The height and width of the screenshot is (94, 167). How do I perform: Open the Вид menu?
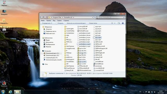(54, 21)
